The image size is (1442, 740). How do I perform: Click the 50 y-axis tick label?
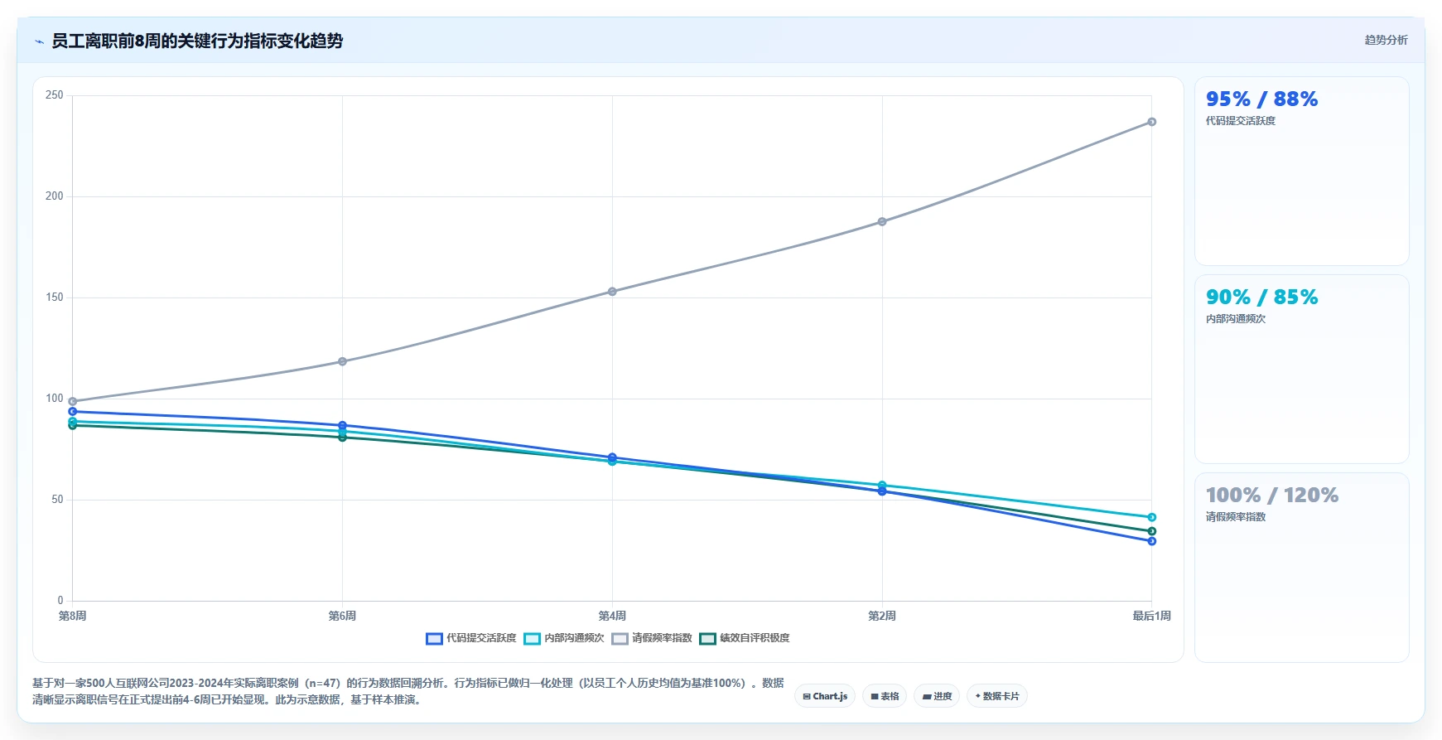point(57,500)
